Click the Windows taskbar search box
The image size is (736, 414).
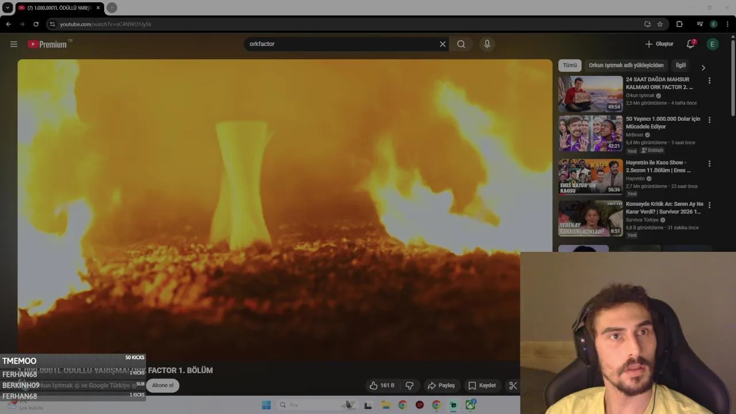pyautogui.click(x=317, y=405)
